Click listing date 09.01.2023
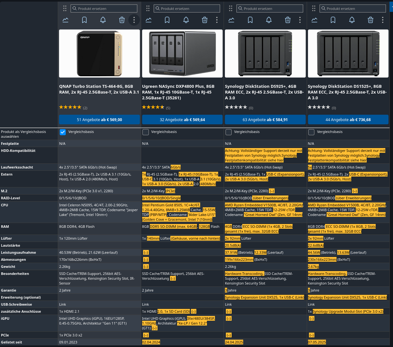This screenshot has width=393, height=347. click(x=68, y=342)
